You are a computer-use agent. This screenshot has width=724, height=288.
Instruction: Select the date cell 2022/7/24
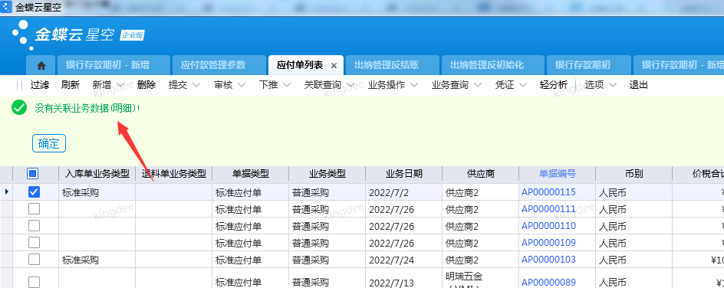403,260
